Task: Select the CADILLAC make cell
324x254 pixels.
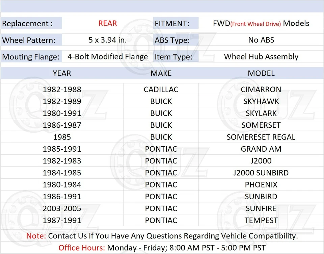Action: pos(161,90)
